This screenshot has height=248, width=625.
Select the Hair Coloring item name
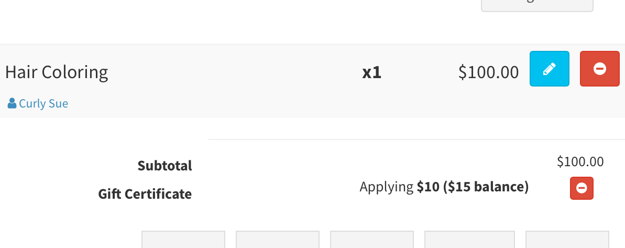click(x=57, y=72)
